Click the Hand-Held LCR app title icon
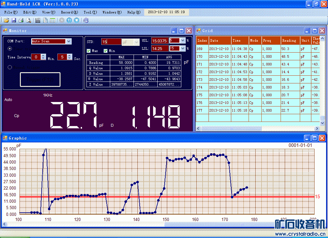 (3, 4)
